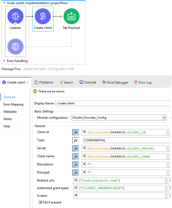Toggle fx expression button for Client id

coord(76,132)
